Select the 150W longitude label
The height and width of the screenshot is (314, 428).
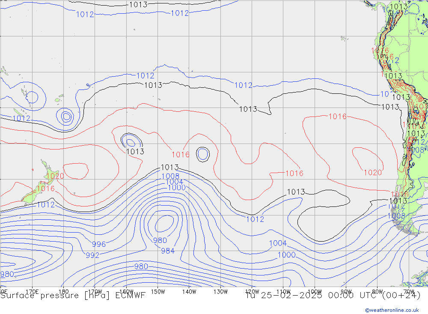coord(158,292)
